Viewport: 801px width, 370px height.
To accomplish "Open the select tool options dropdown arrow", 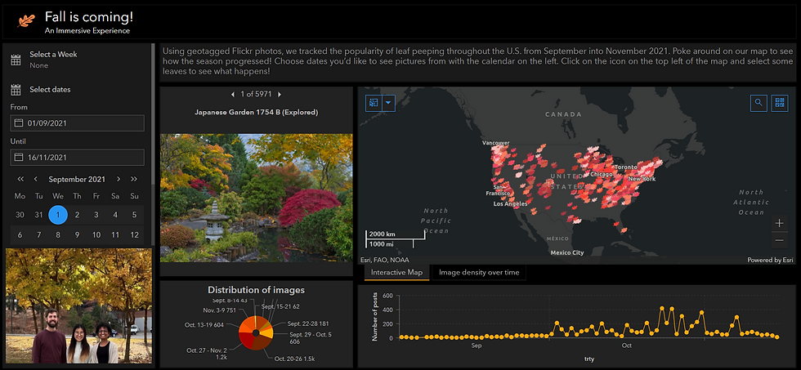I will click(x=388, y=103).
